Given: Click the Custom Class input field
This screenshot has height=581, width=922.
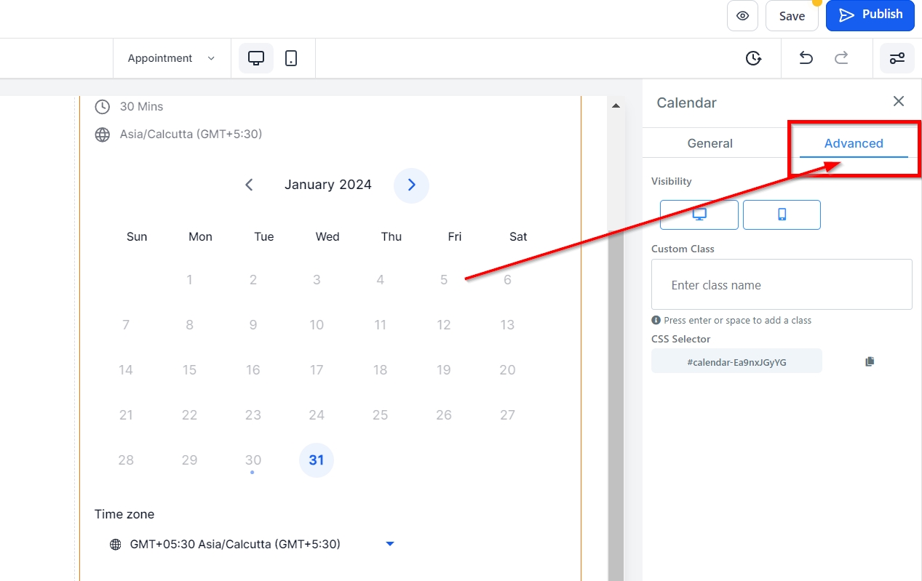Looking at the screenshot, I should (781, 285).
